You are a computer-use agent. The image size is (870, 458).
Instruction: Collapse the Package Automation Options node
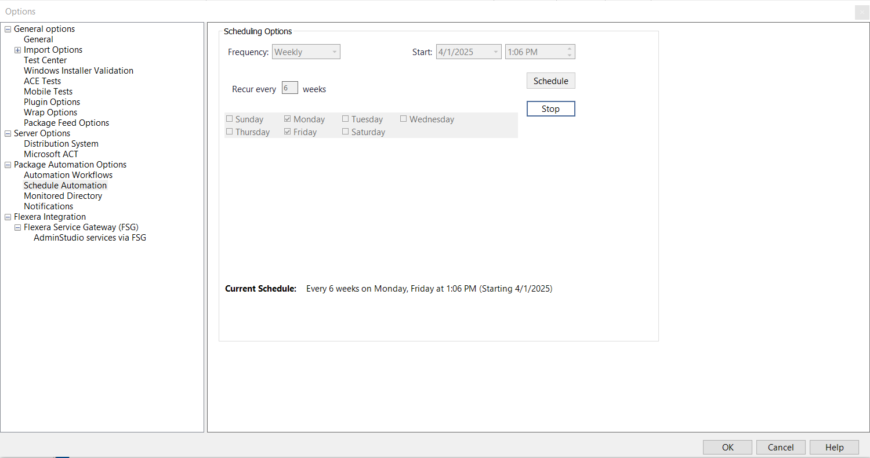click(x=8, y=165)
